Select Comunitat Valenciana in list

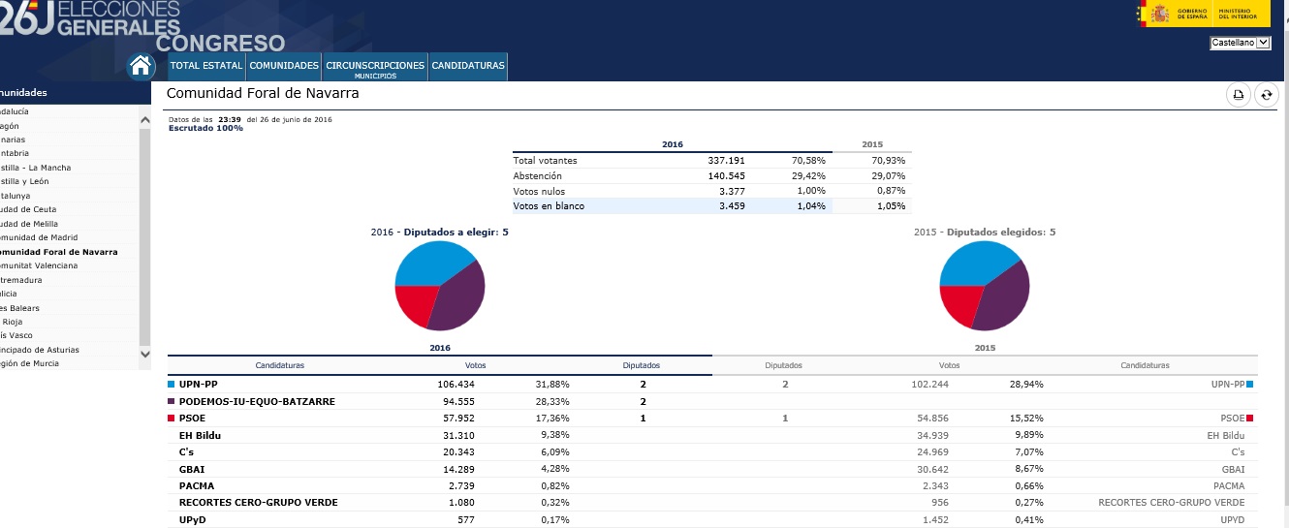pos(39,265)
